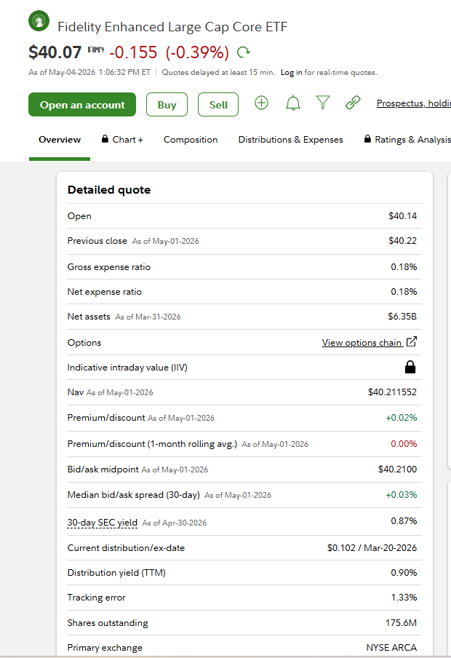
Task: Click the +0.02% premium/discount value
Action: point(402,418)
